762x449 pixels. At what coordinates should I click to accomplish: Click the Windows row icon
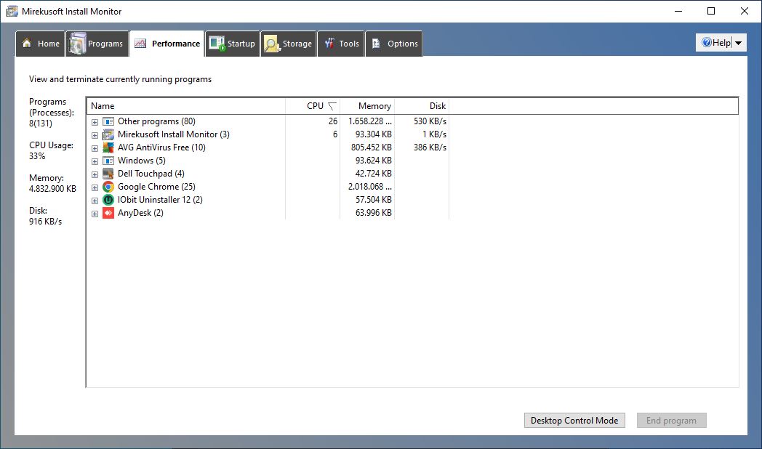coord(108,161)
